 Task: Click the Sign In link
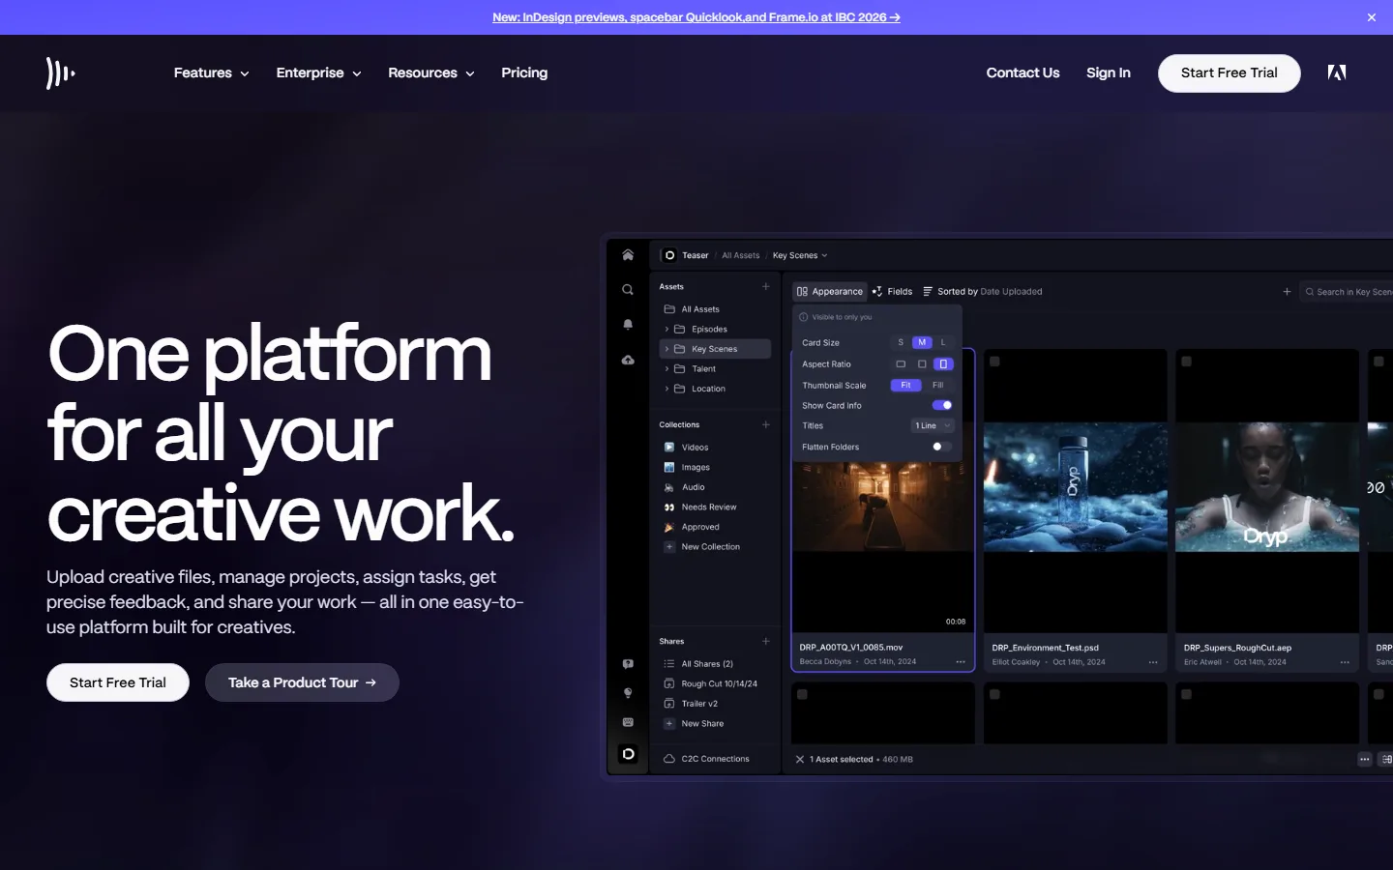pyautogui.click(x=1109, y=72)
